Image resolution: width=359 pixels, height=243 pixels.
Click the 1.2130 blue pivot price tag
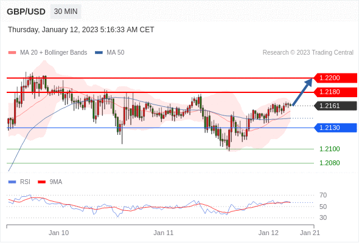[x=335, y=128]
